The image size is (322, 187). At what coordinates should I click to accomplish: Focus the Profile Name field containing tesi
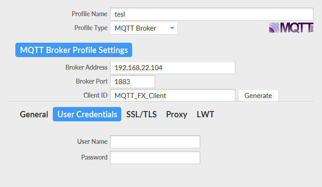click(x=212, y=14)
